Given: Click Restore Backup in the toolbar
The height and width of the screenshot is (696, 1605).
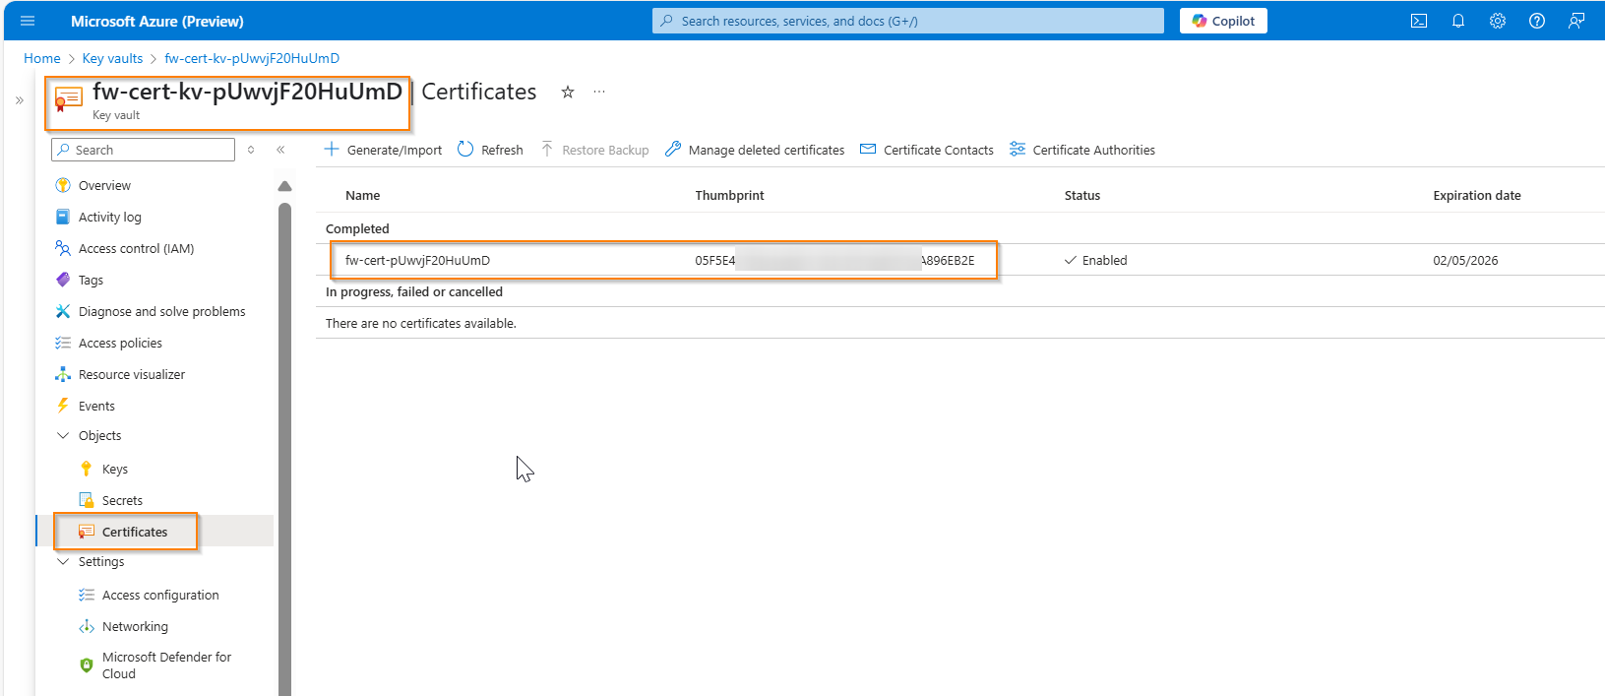Looking at the screenshot, I should coord(594,150).
